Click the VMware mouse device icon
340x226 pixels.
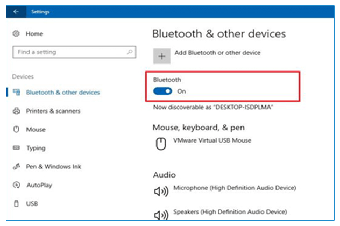click(161, 144)
